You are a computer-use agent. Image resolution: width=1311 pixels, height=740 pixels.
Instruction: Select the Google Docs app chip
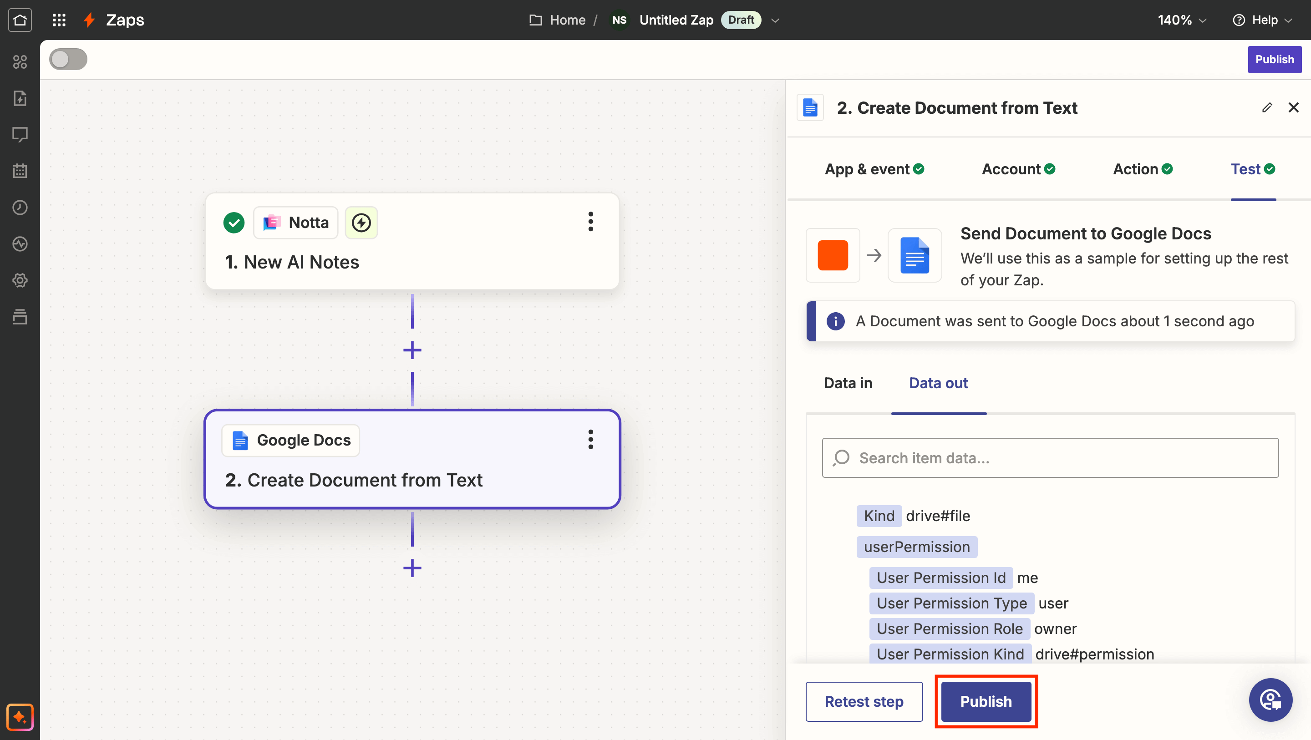290,440
